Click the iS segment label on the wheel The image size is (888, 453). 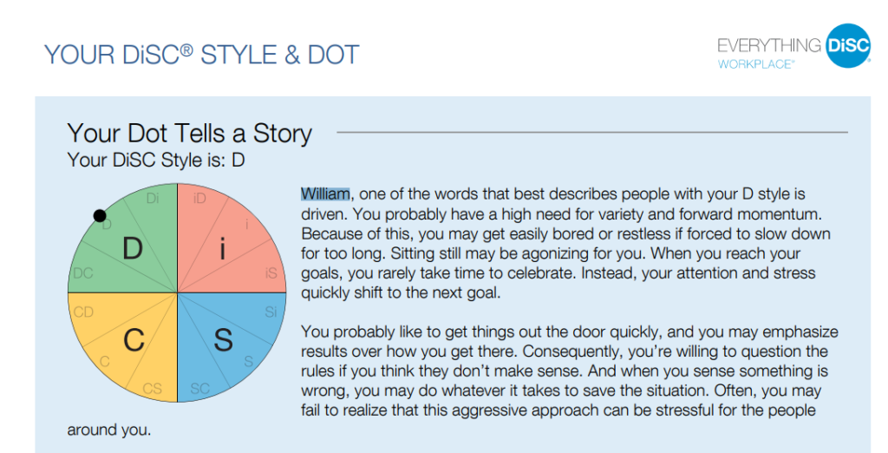coord(271,273)
